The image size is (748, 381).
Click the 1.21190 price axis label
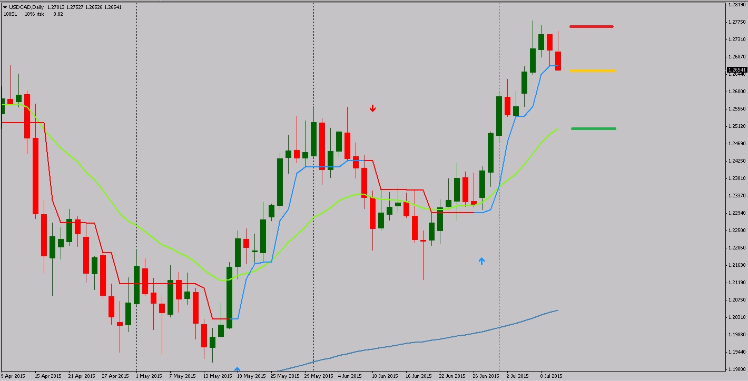pos(737,283)
